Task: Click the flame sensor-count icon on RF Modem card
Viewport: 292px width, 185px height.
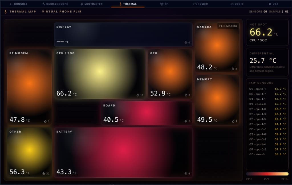Action: [45, 121]
